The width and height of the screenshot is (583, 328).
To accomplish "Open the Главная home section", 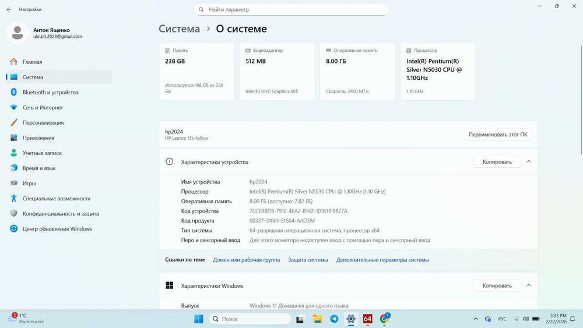I will pos(59,62).
